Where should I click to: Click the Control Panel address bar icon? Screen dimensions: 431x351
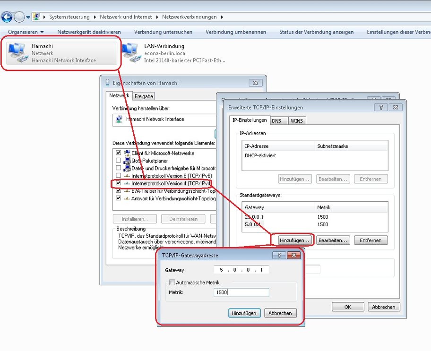coord(36,17)
